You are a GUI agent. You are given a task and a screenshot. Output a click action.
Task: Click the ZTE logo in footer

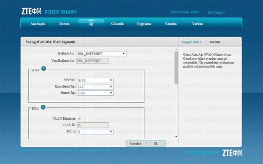pos(232,153)
